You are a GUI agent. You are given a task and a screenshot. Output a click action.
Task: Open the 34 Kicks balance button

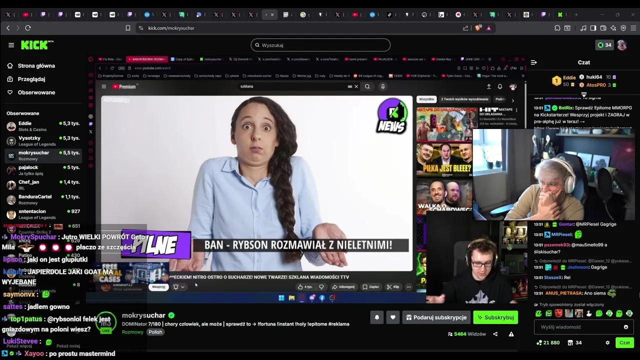point(604,45)
